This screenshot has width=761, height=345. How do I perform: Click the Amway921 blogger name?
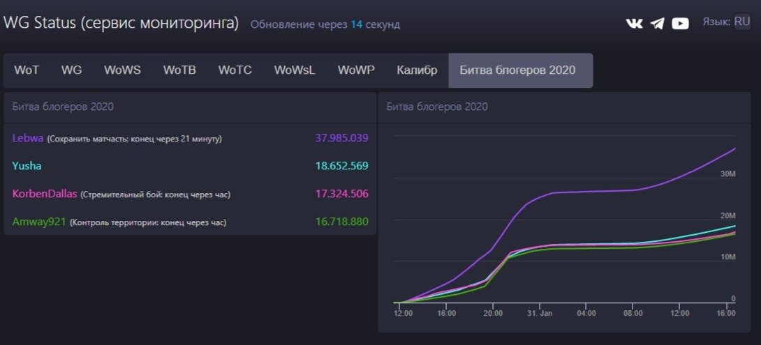coord(39,222)
